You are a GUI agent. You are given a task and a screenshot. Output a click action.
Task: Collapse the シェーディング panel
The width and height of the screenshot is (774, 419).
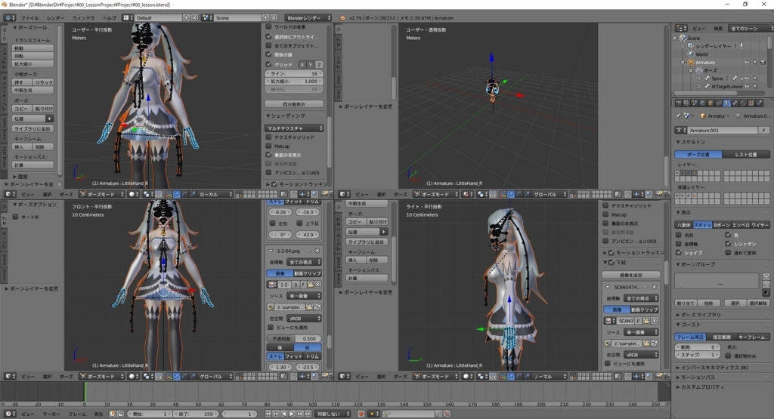[x=286, y=116]
